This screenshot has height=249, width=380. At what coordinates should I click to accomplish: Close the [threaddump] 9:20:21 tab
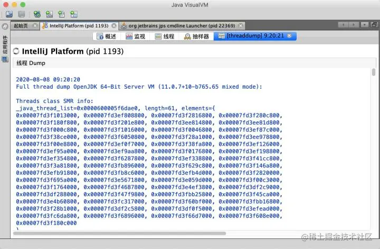pyautogui.click(x=289, y=36)
